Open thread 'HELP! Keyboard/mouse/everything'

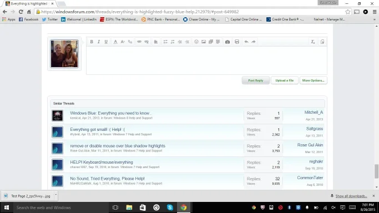[x=102, y=163]
